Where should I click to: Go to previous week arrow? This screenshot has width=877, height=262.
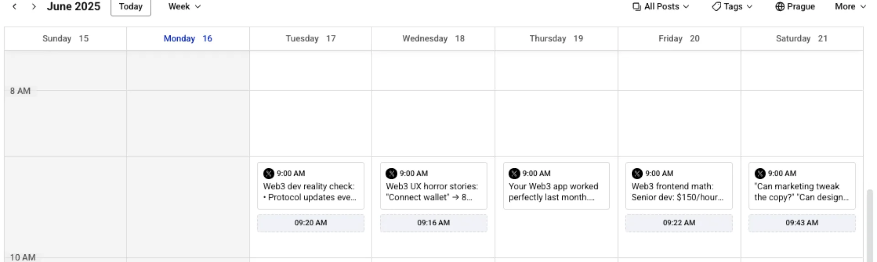tap(15, 6)
